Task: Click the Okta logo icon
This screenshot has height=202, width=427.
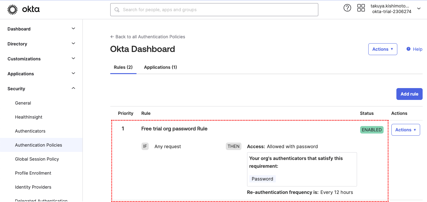Action: [12, 10]
